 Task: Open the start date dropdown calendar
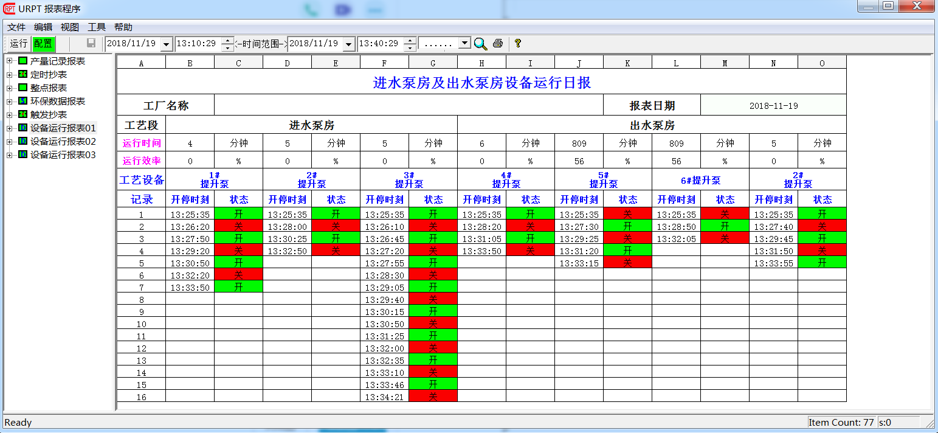coord(167,44)
